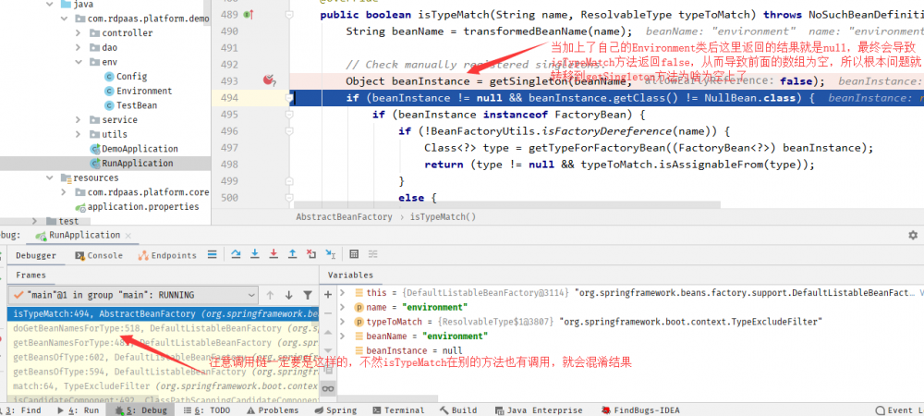Click the Step Out debugger icon

292,254
